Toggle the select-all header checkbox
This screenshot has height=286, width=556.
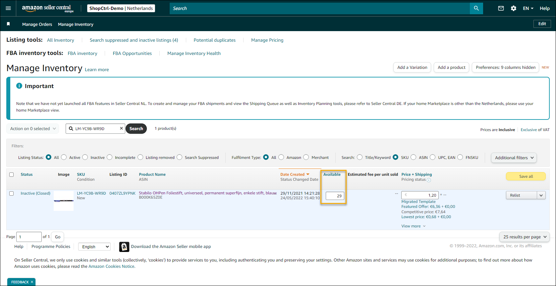coord(12,174)
